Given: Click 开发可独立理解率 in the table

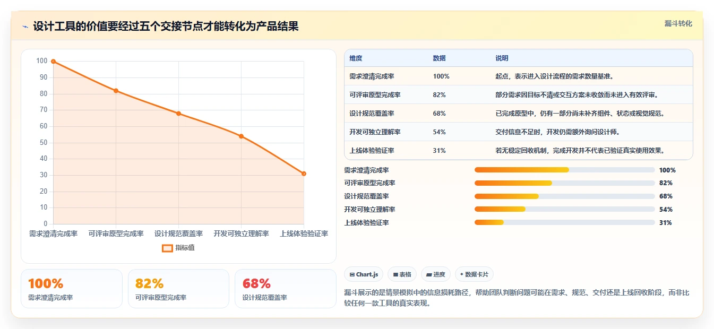Looking at the screenshot, I should (x=375, y=132).
